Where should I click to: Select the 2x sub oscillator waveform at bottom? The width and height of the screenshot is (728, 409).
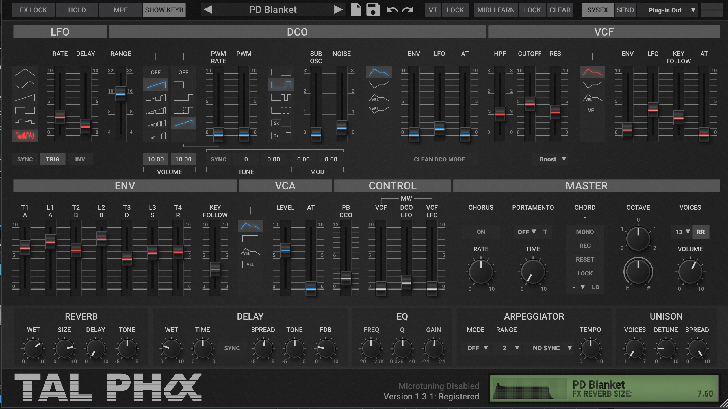[281, 136]
